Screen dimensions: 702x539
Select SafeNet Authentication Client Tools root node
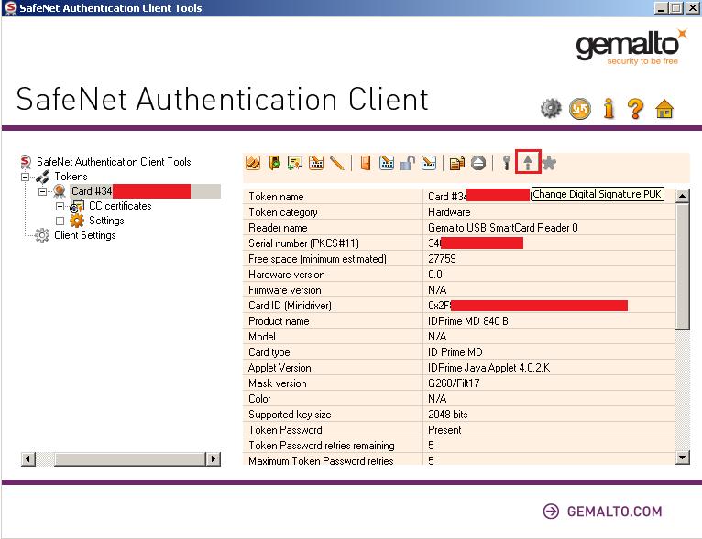[114, 161]
